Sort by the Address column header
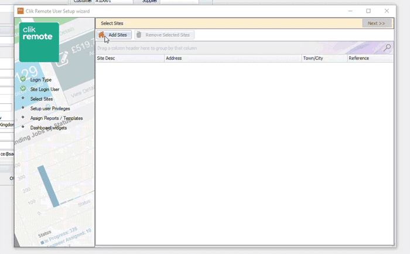410x254 pixels. (x=233, y=58)
